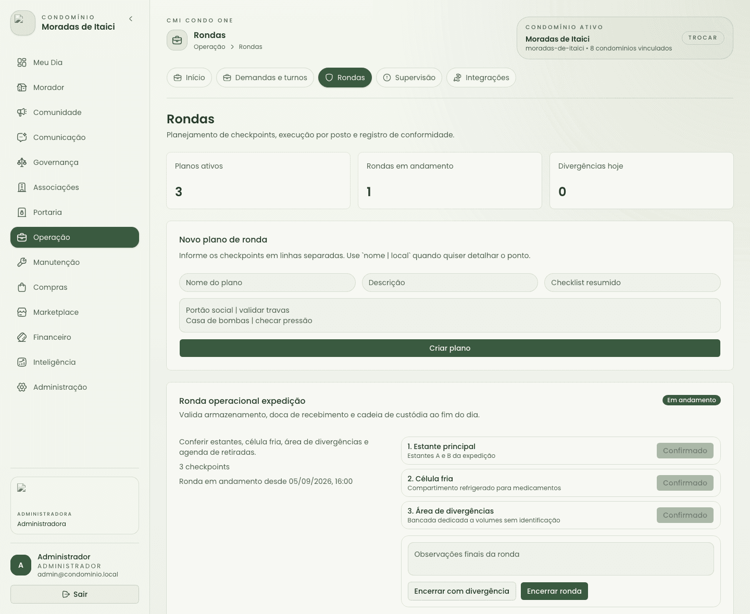Click the Comunidade megaphone icon

tap(22, 112)
